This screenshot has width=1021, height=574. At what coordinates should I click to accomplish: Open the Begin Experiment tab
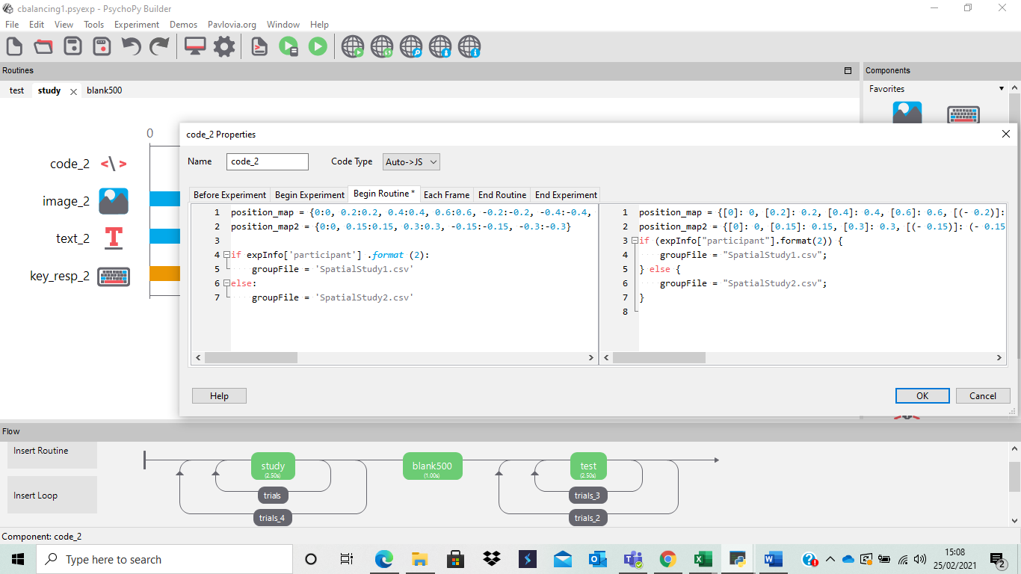point(309,194)
